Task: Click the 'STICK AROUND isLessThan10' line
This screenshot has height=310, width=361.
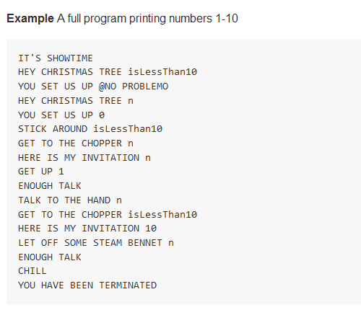Action: [x=90, y=129]
